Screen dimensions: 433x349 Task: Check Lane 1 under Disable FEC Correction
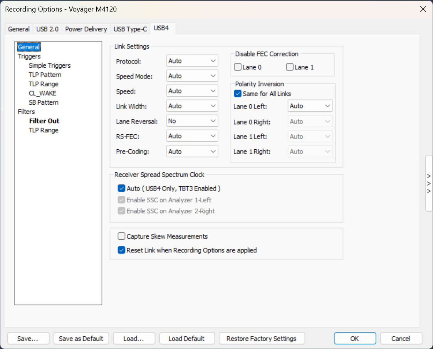click(x=290, y=67)
